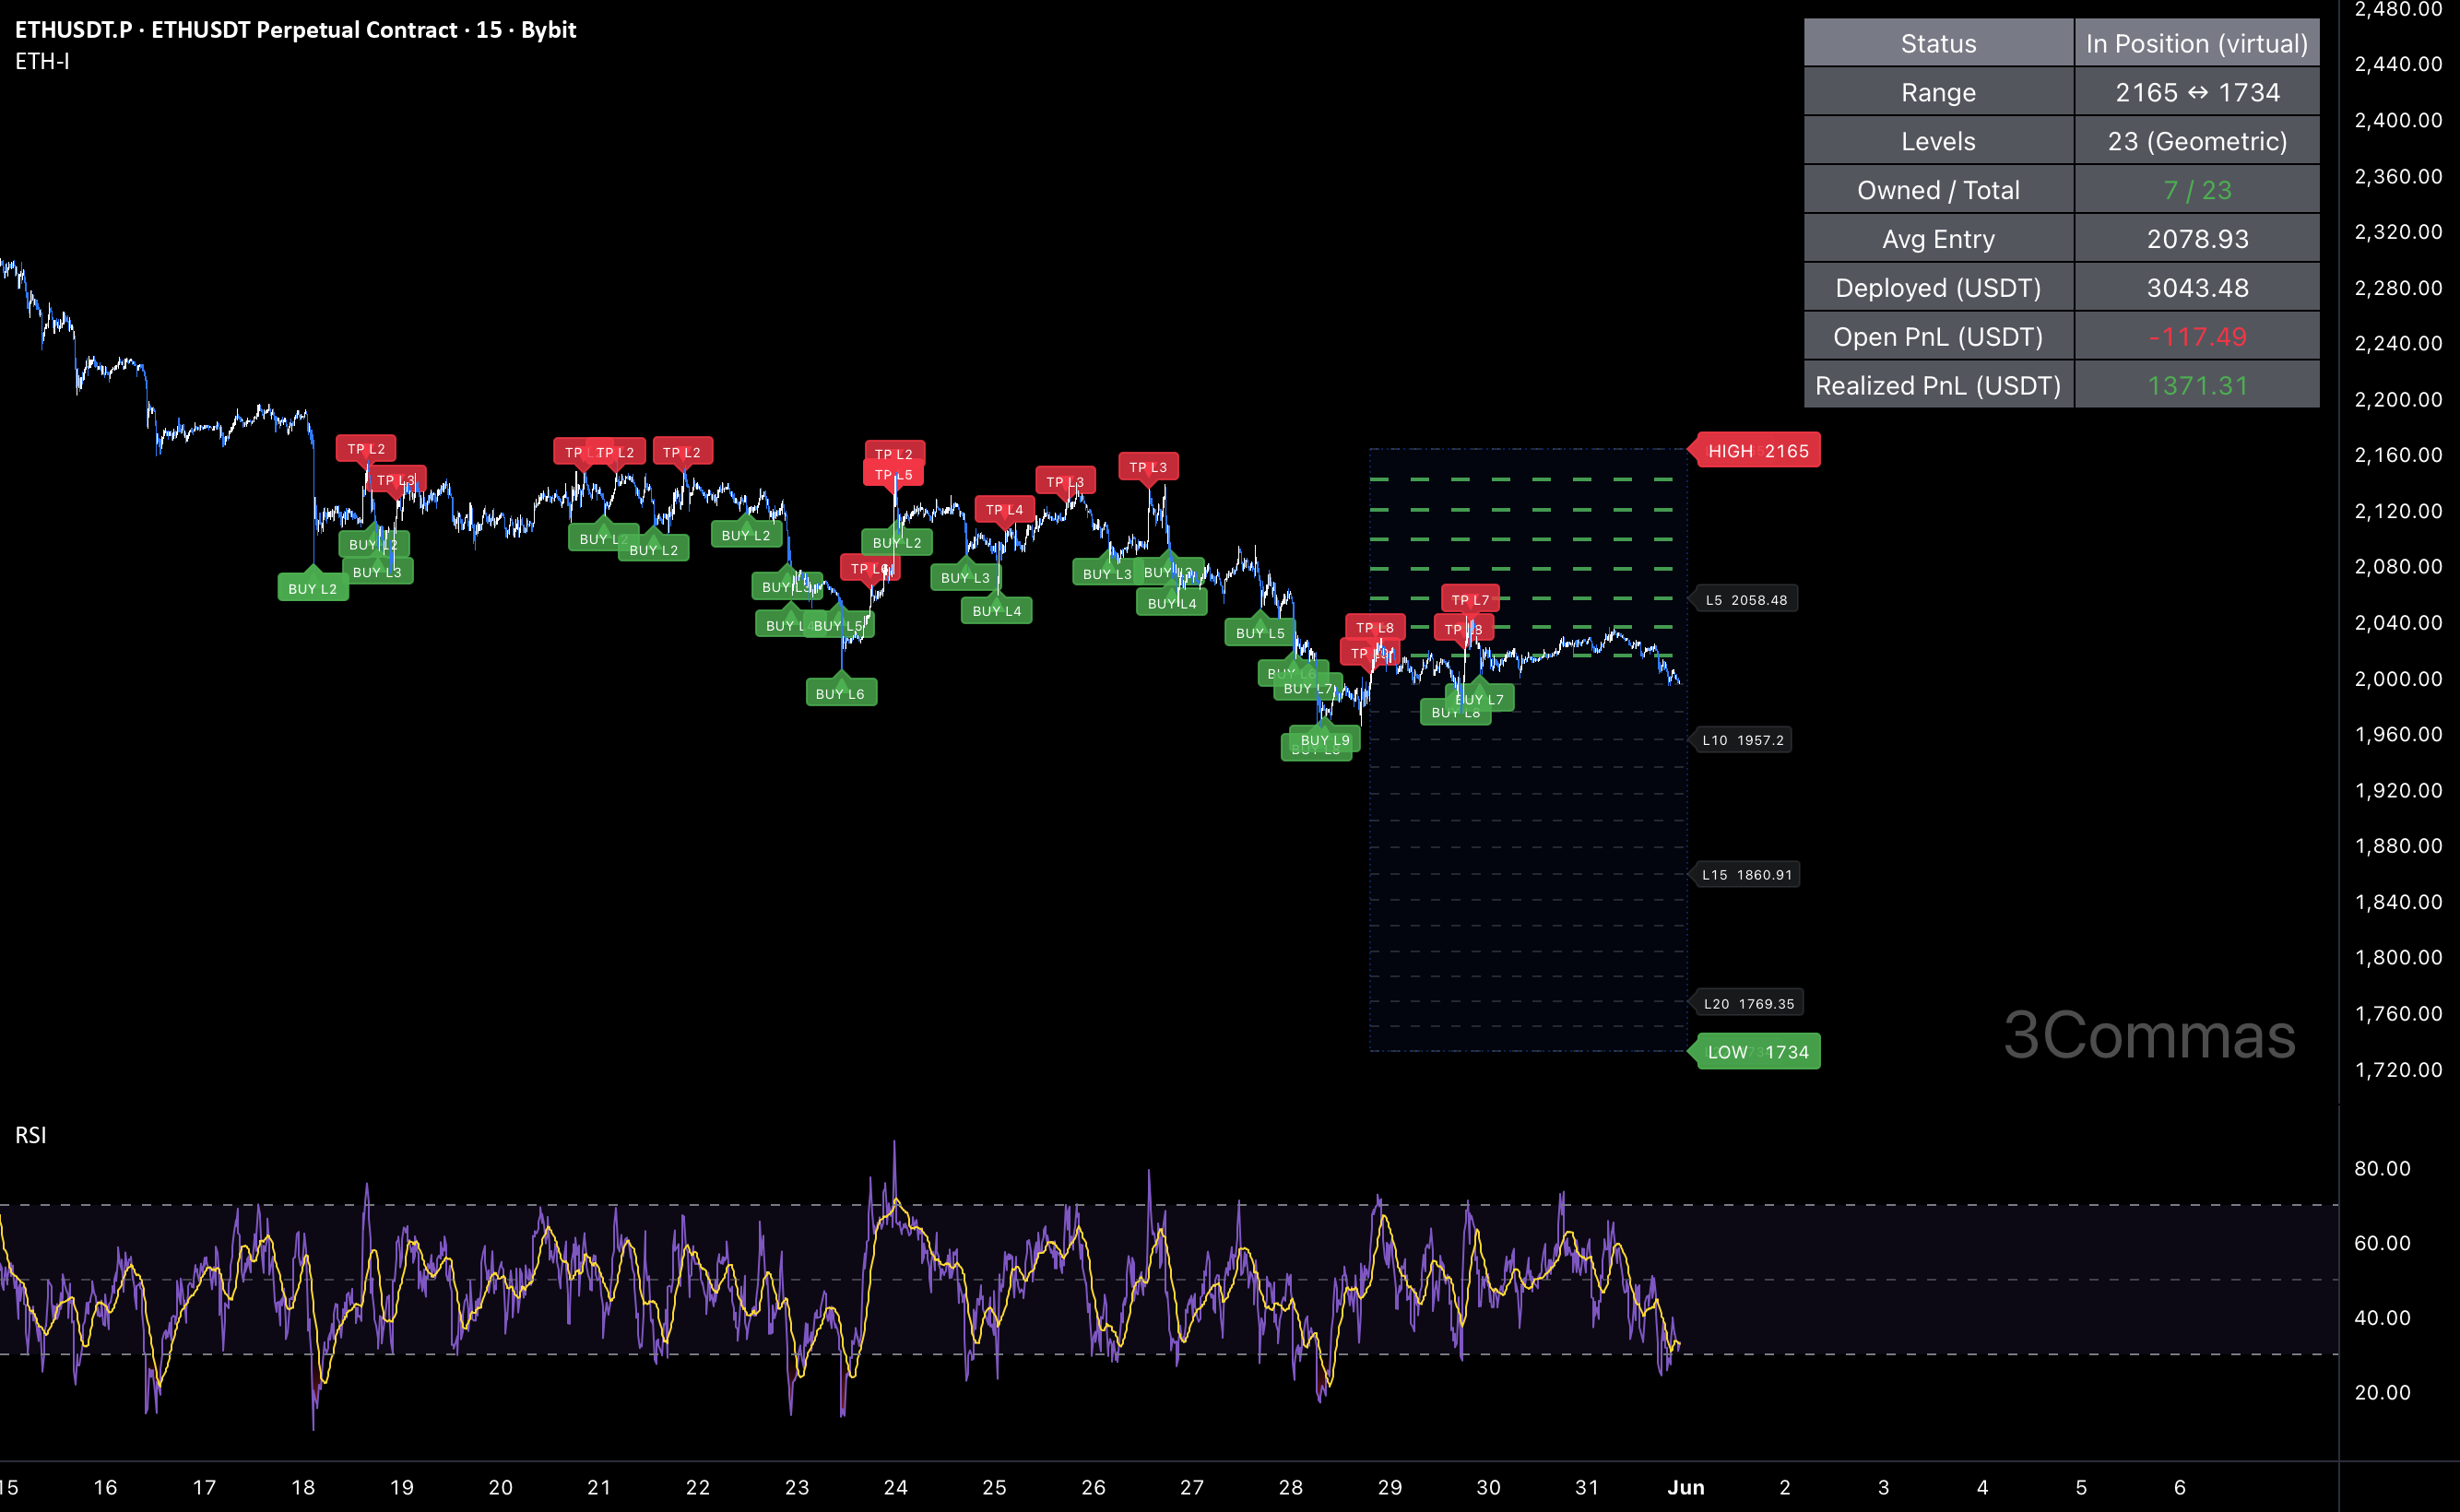
Task: Click the Owned / Total row label
Action: (1938, 190)
